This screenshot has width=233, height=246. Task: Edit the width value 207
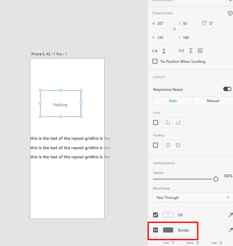coord(164,24)
